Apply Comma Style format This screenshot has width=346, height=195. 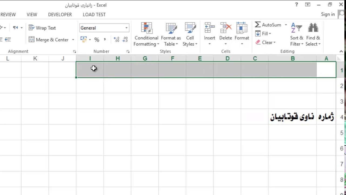tap(105, 40)
